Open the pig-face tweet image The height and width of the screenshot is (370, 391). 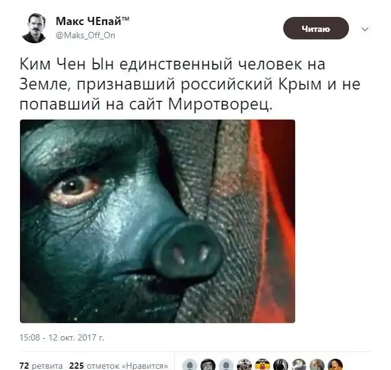coord(157,221)
